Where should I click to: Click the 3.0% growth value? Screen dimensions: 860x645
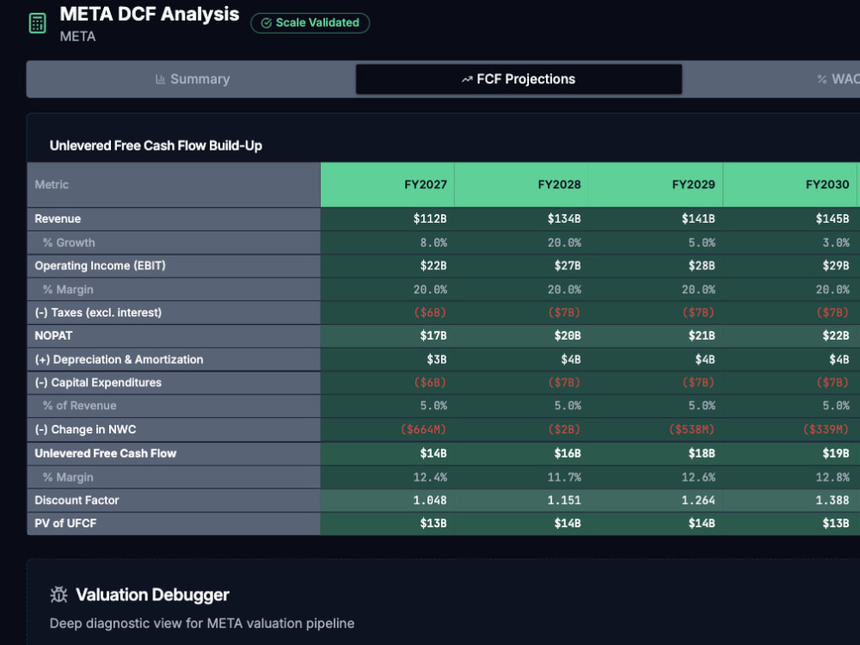tap(835, 243)
